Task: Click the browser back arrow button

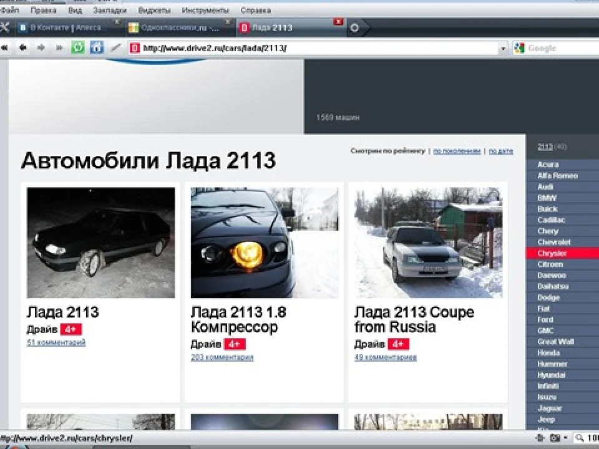Action: tap(22, 48)
